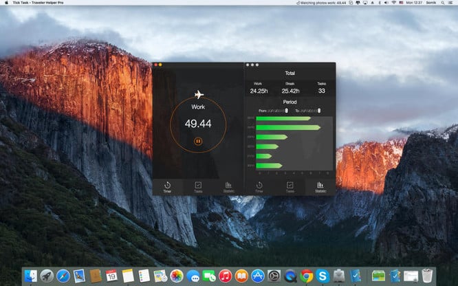Click the longest green bar in chart
Image resolution: width=458 pixels, height=286 pixels.
coord(288,127)
